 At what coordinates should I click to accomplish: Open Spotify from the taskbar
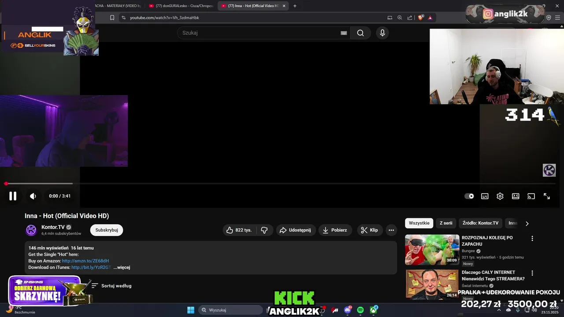click(x=360, y=310)
